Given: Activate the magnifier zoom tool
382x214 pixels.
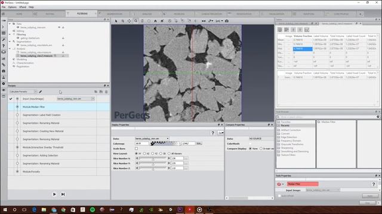Looking at the screenshot, I should [136, 21].
